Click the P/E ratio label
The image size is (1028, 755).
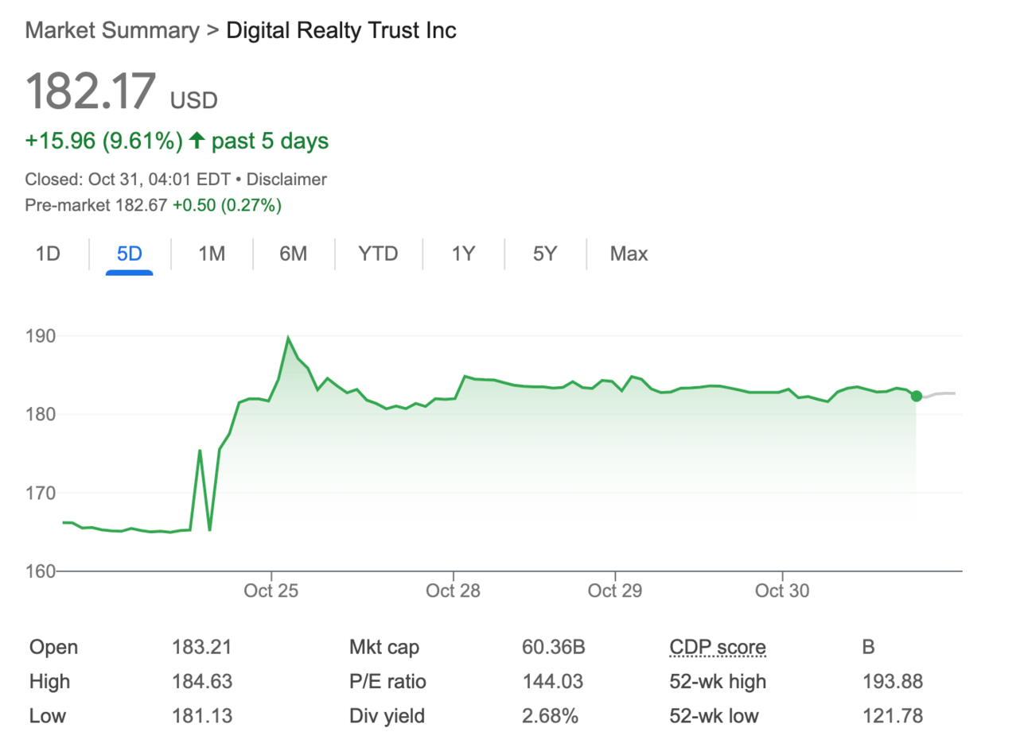pyautogui.click(x=387, y=681)
